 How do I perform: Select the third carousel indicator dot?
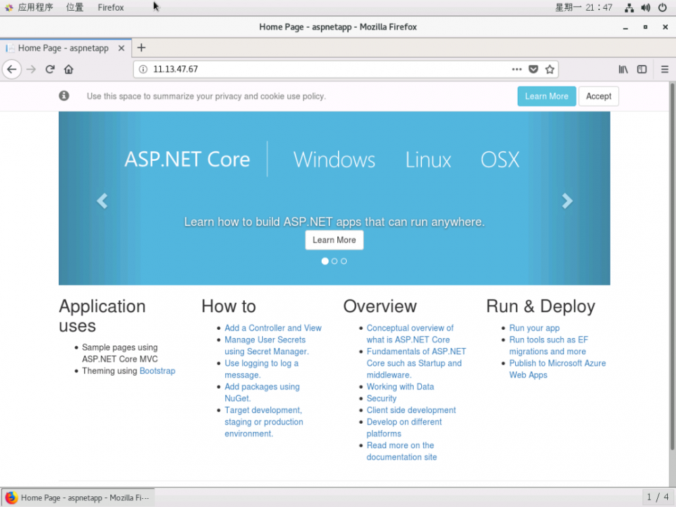[x=343, y=261]
